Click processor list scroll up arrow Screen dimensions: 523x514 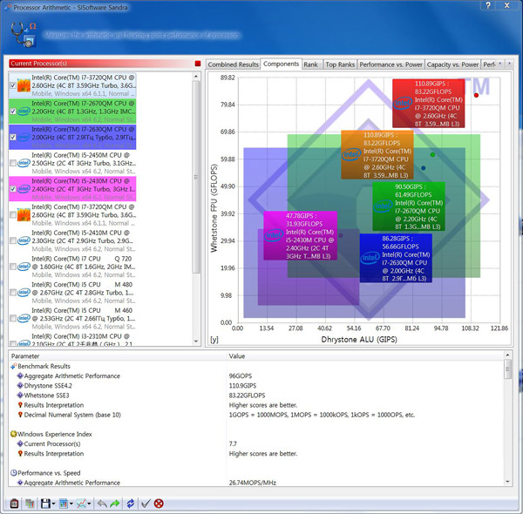pos(196,77)
